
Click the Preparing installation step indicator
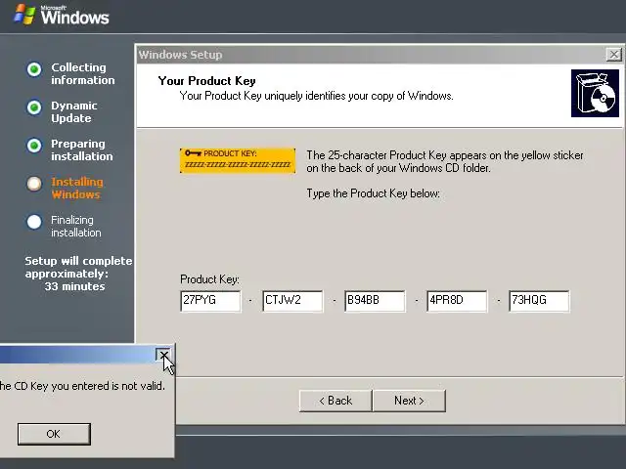coord(34,146)
